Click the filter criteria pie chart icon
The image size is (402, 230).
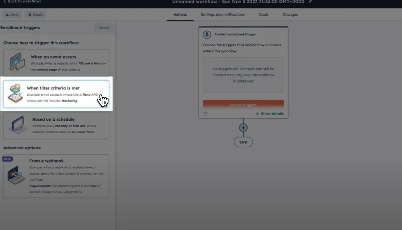tap(15, 94)
